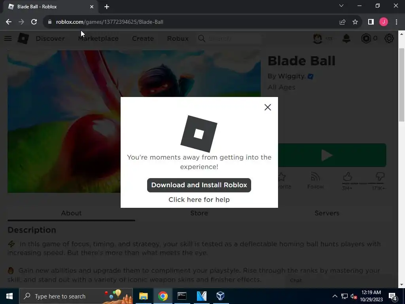The width and height of the screenshot is (405, 304).
Task: Open the action center notifications
Action: click(393, 296)
